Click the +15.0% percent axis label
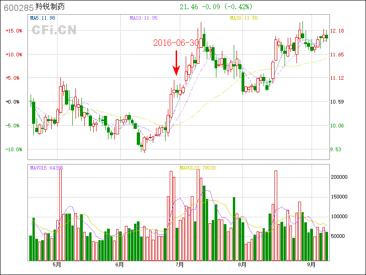Viewport: 366px width, 275px height. pos(14,31)
